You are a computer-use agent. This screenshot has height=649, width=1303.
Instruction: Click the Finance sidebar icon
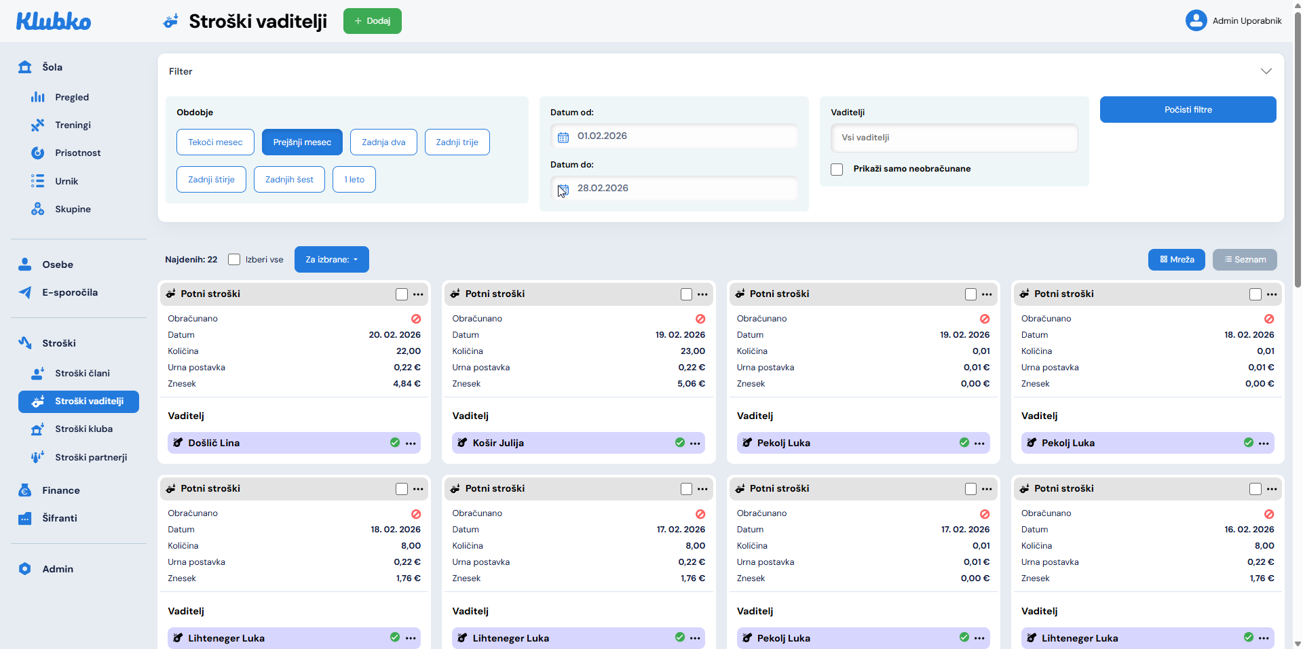point(25,490)
